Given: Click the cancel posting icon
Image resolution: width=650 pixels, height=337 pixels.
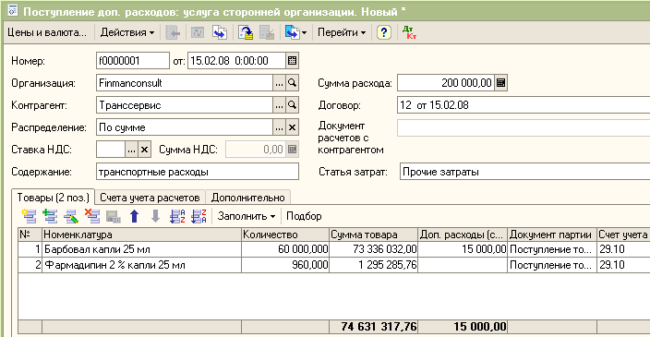Looking at the screenshot, I should tap(267, 32).
